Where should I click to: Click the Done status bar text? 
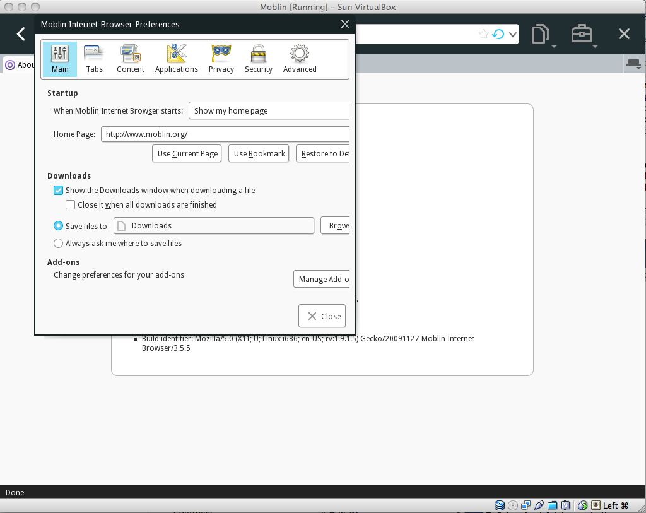[15, 492]
